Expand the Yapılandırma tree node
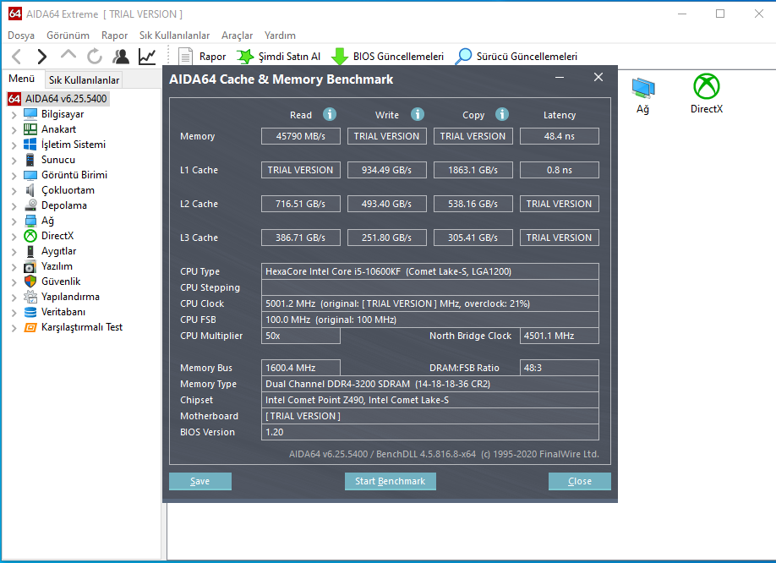 [14, 298]
